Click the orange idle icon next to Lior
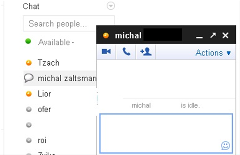Viewport: 240px width, 155px height. coord(28,94)
